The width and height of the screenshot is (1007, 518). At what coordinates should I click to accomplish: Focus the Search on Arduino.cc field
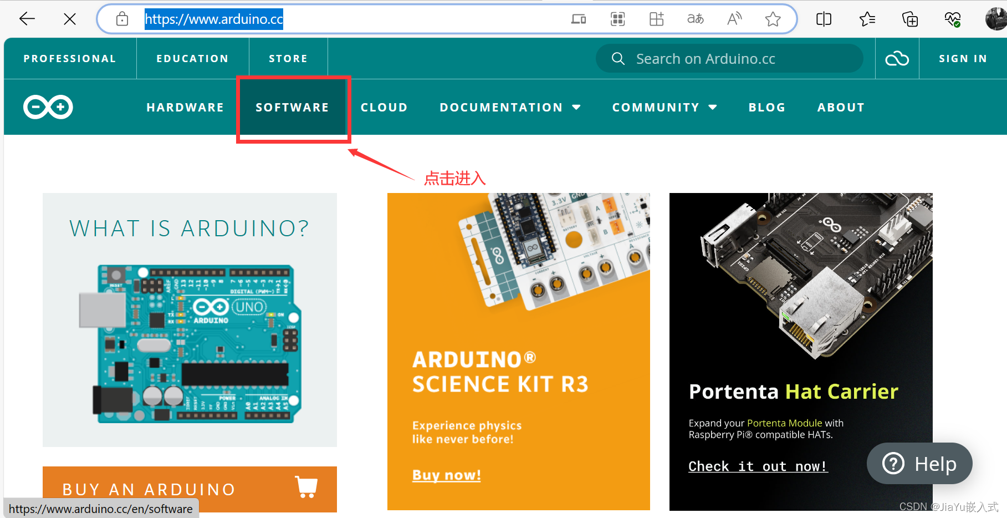coord(729,58)
